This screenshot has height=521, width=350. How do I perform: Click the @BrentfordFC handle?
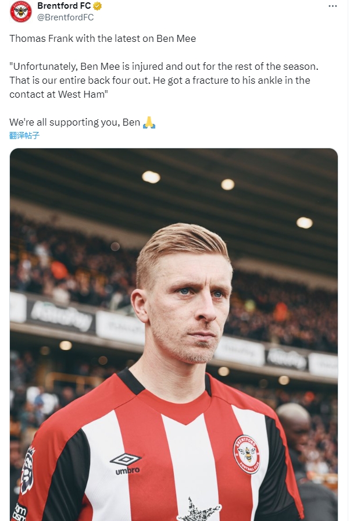65,17
